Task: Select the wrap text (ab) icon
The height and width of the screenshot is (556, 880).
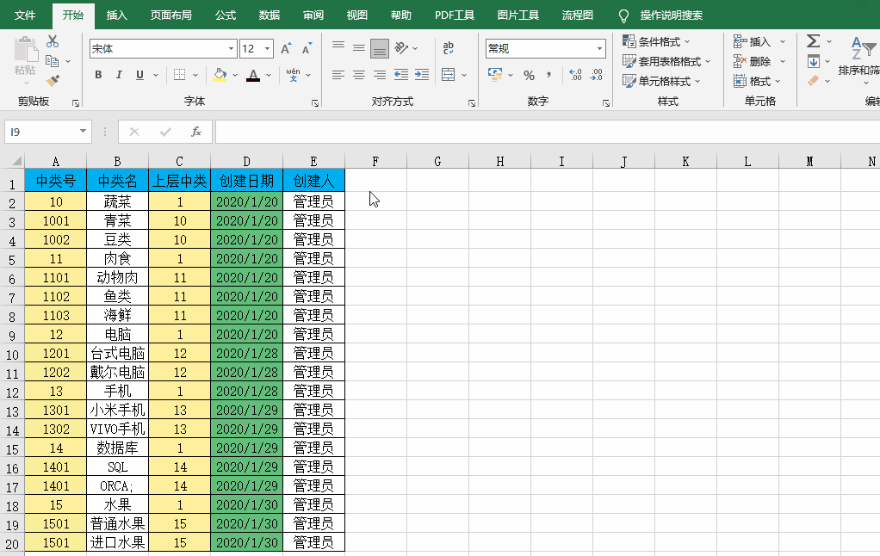Action: tap(449, 48)
